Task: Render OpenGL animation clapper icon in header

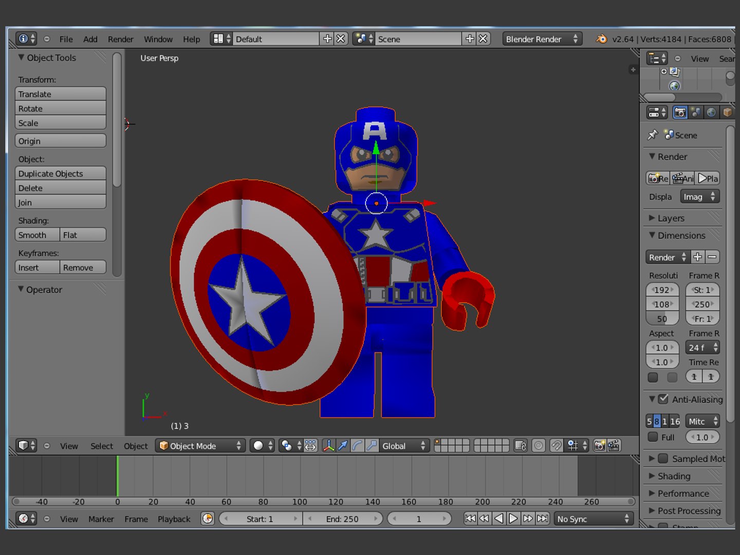Action: click(614, 446)
